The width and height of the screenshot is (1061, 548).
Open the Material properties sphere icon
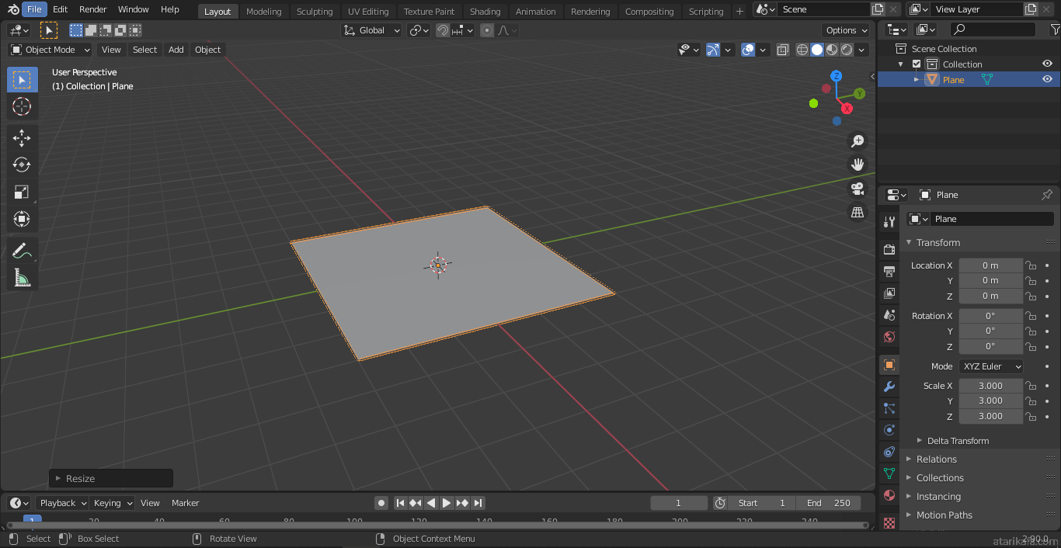click(x=889, y=495)
